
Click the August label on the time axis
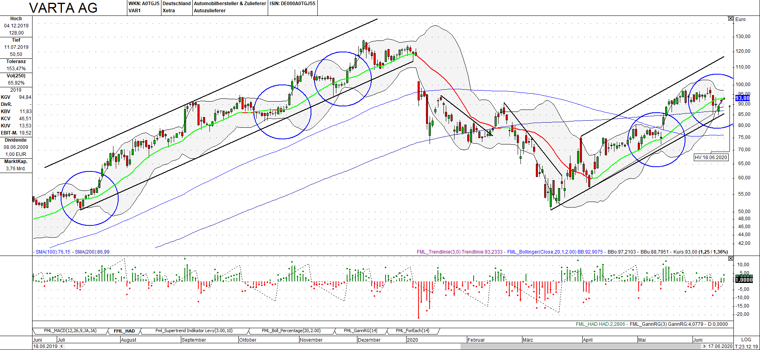129,340
